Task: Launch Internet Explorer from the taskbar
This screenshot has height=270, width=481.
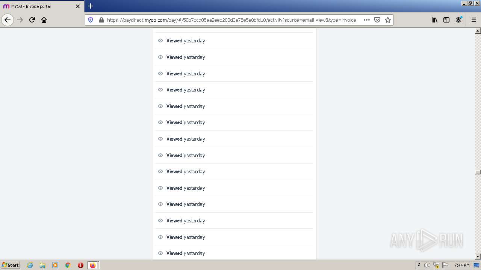Action: point(30,265)
